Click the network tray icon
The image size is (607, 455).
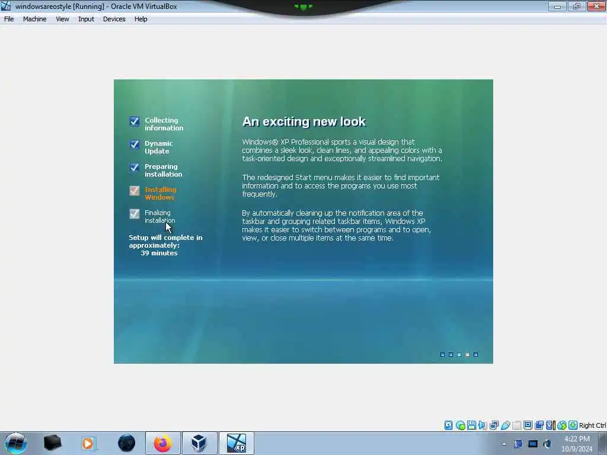click(518, 444)
